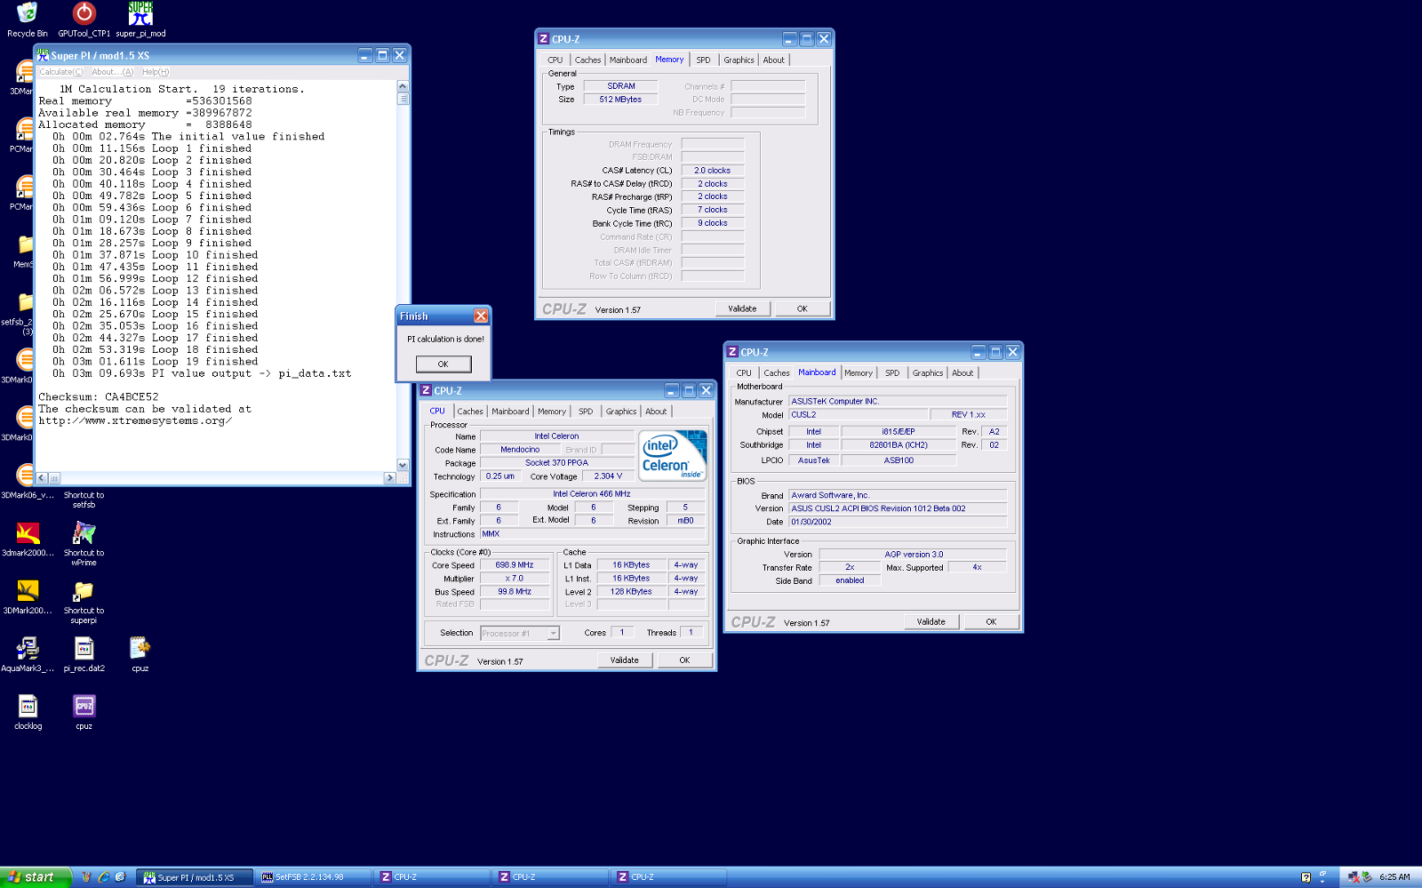Click OK in CPU-Z CPU window

[684, 660]
